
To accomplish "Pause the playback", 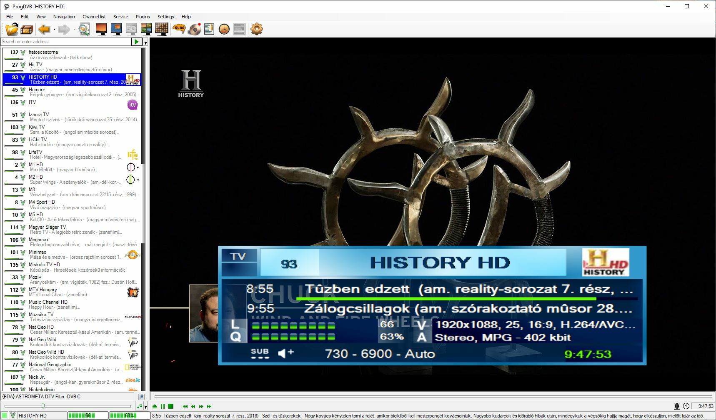I will (x=163, y=406).
